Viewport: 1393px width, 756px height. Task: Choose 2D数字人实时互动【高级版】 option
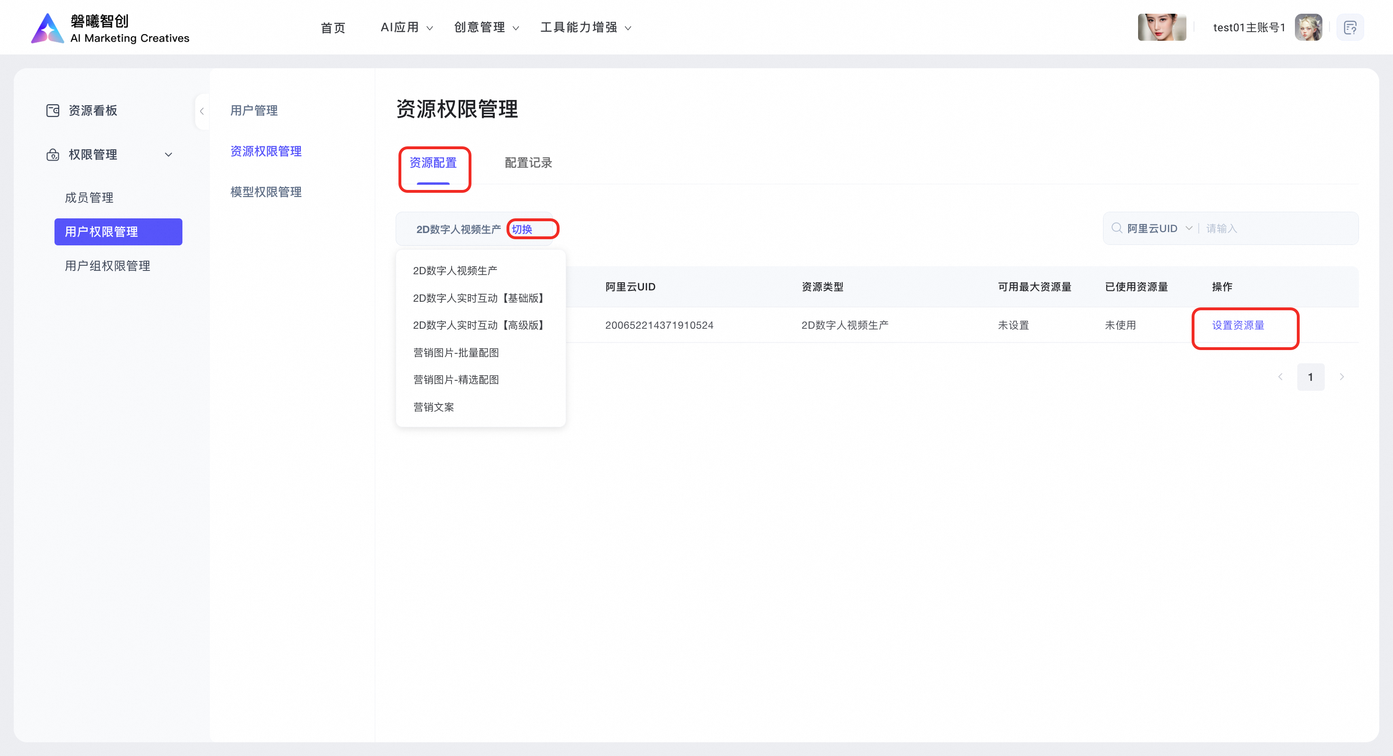click(481, 325)
